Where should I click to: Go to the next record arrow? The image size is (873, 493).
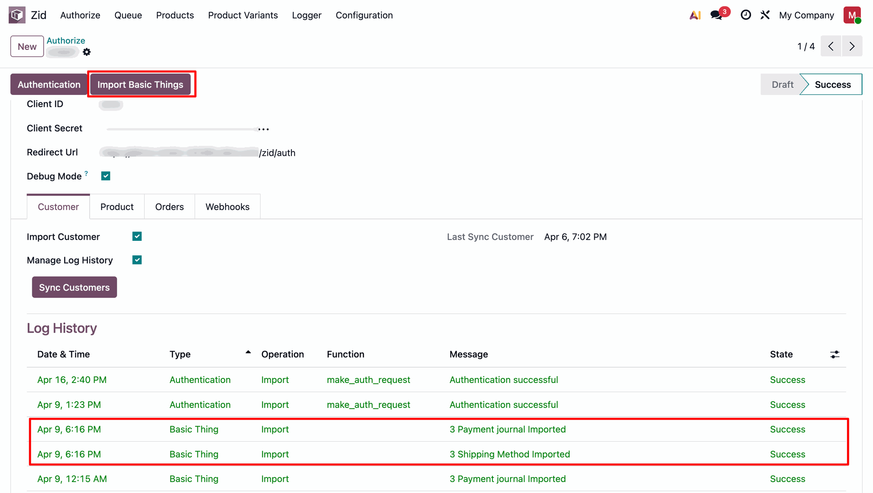[x=852, y=46]
